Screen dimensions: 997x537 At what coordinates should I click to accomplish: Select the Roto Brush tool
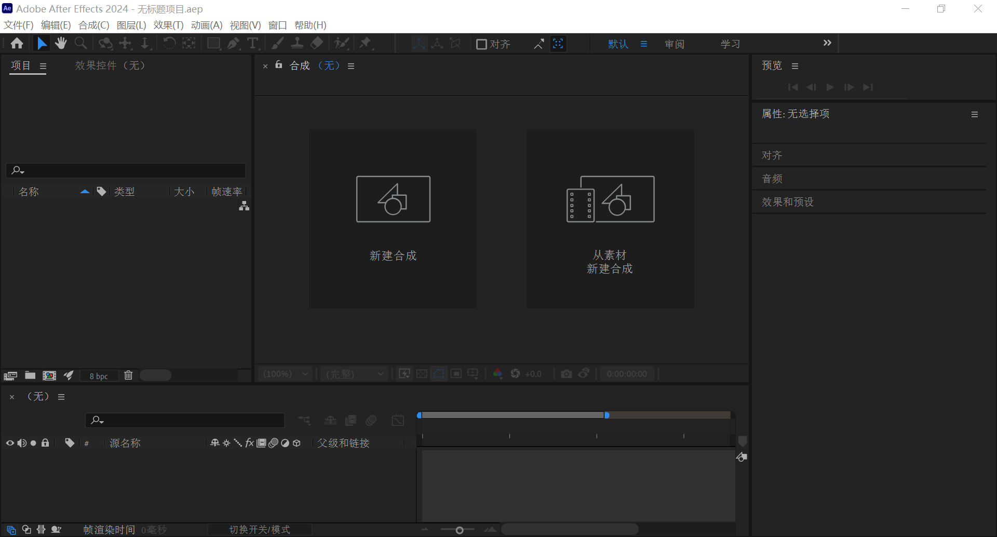point(342,44)
